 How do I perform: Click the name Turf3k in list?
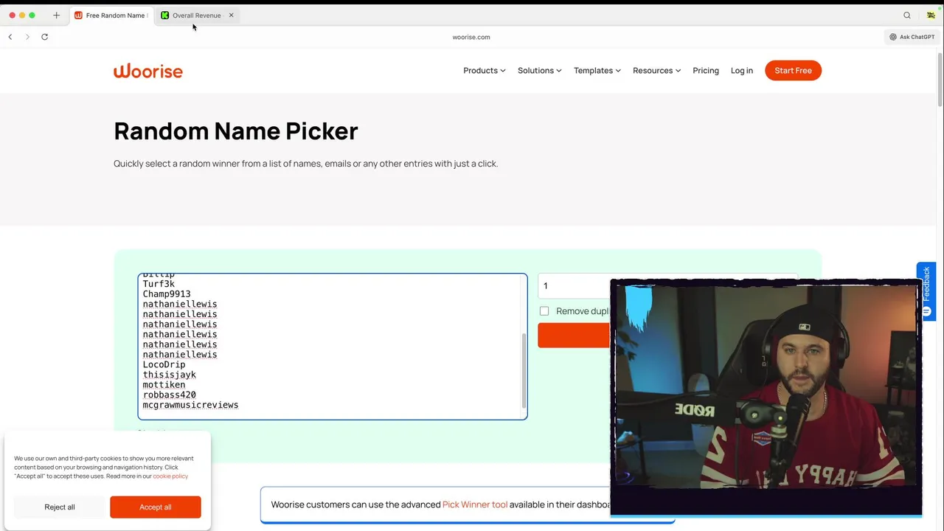click(159, 284)
